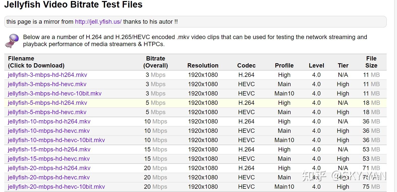Download jellyfish-3-mbps-hd-hevc.mkv

(x=47, y=84)
